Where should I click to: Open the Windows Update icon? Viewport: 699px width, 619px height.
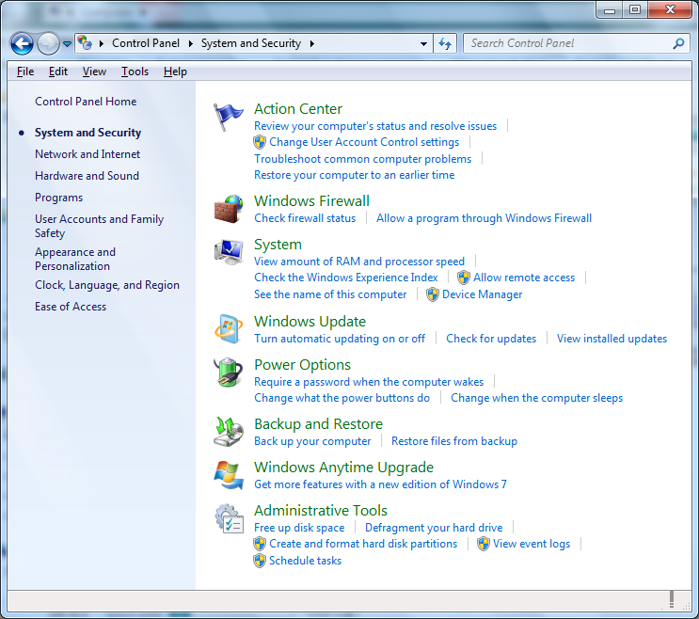tap(229, 329)
